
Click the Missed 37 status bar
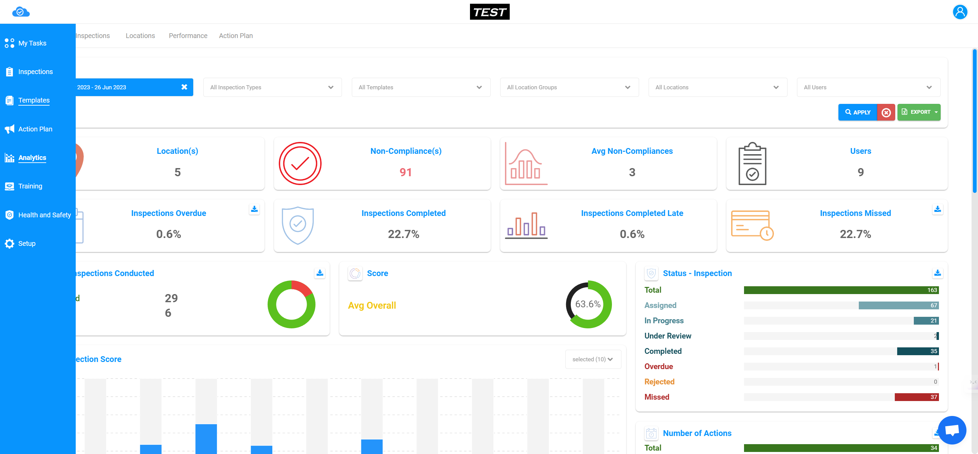pos(917,397)
